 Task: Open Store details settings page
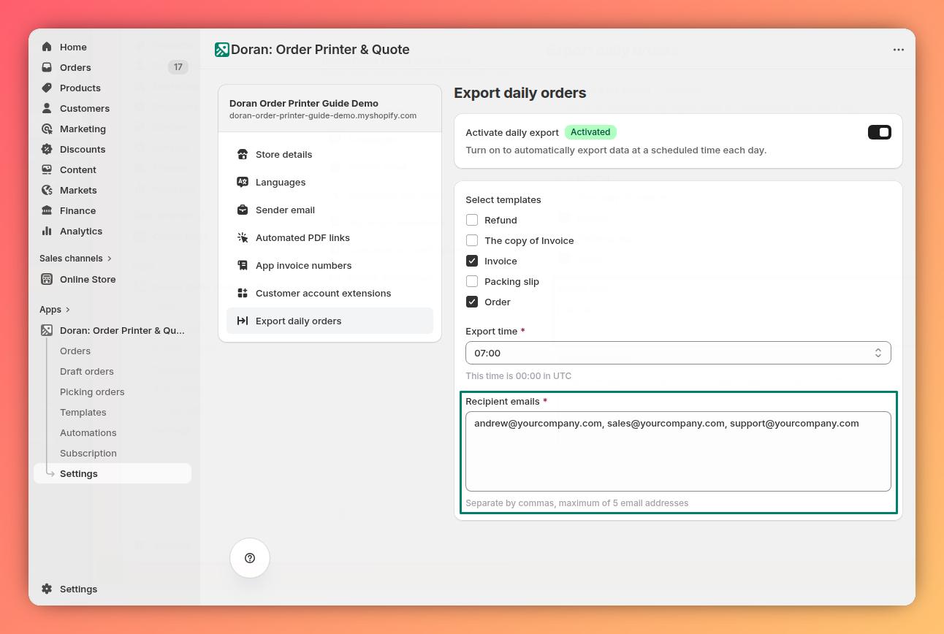coord(330,154)
